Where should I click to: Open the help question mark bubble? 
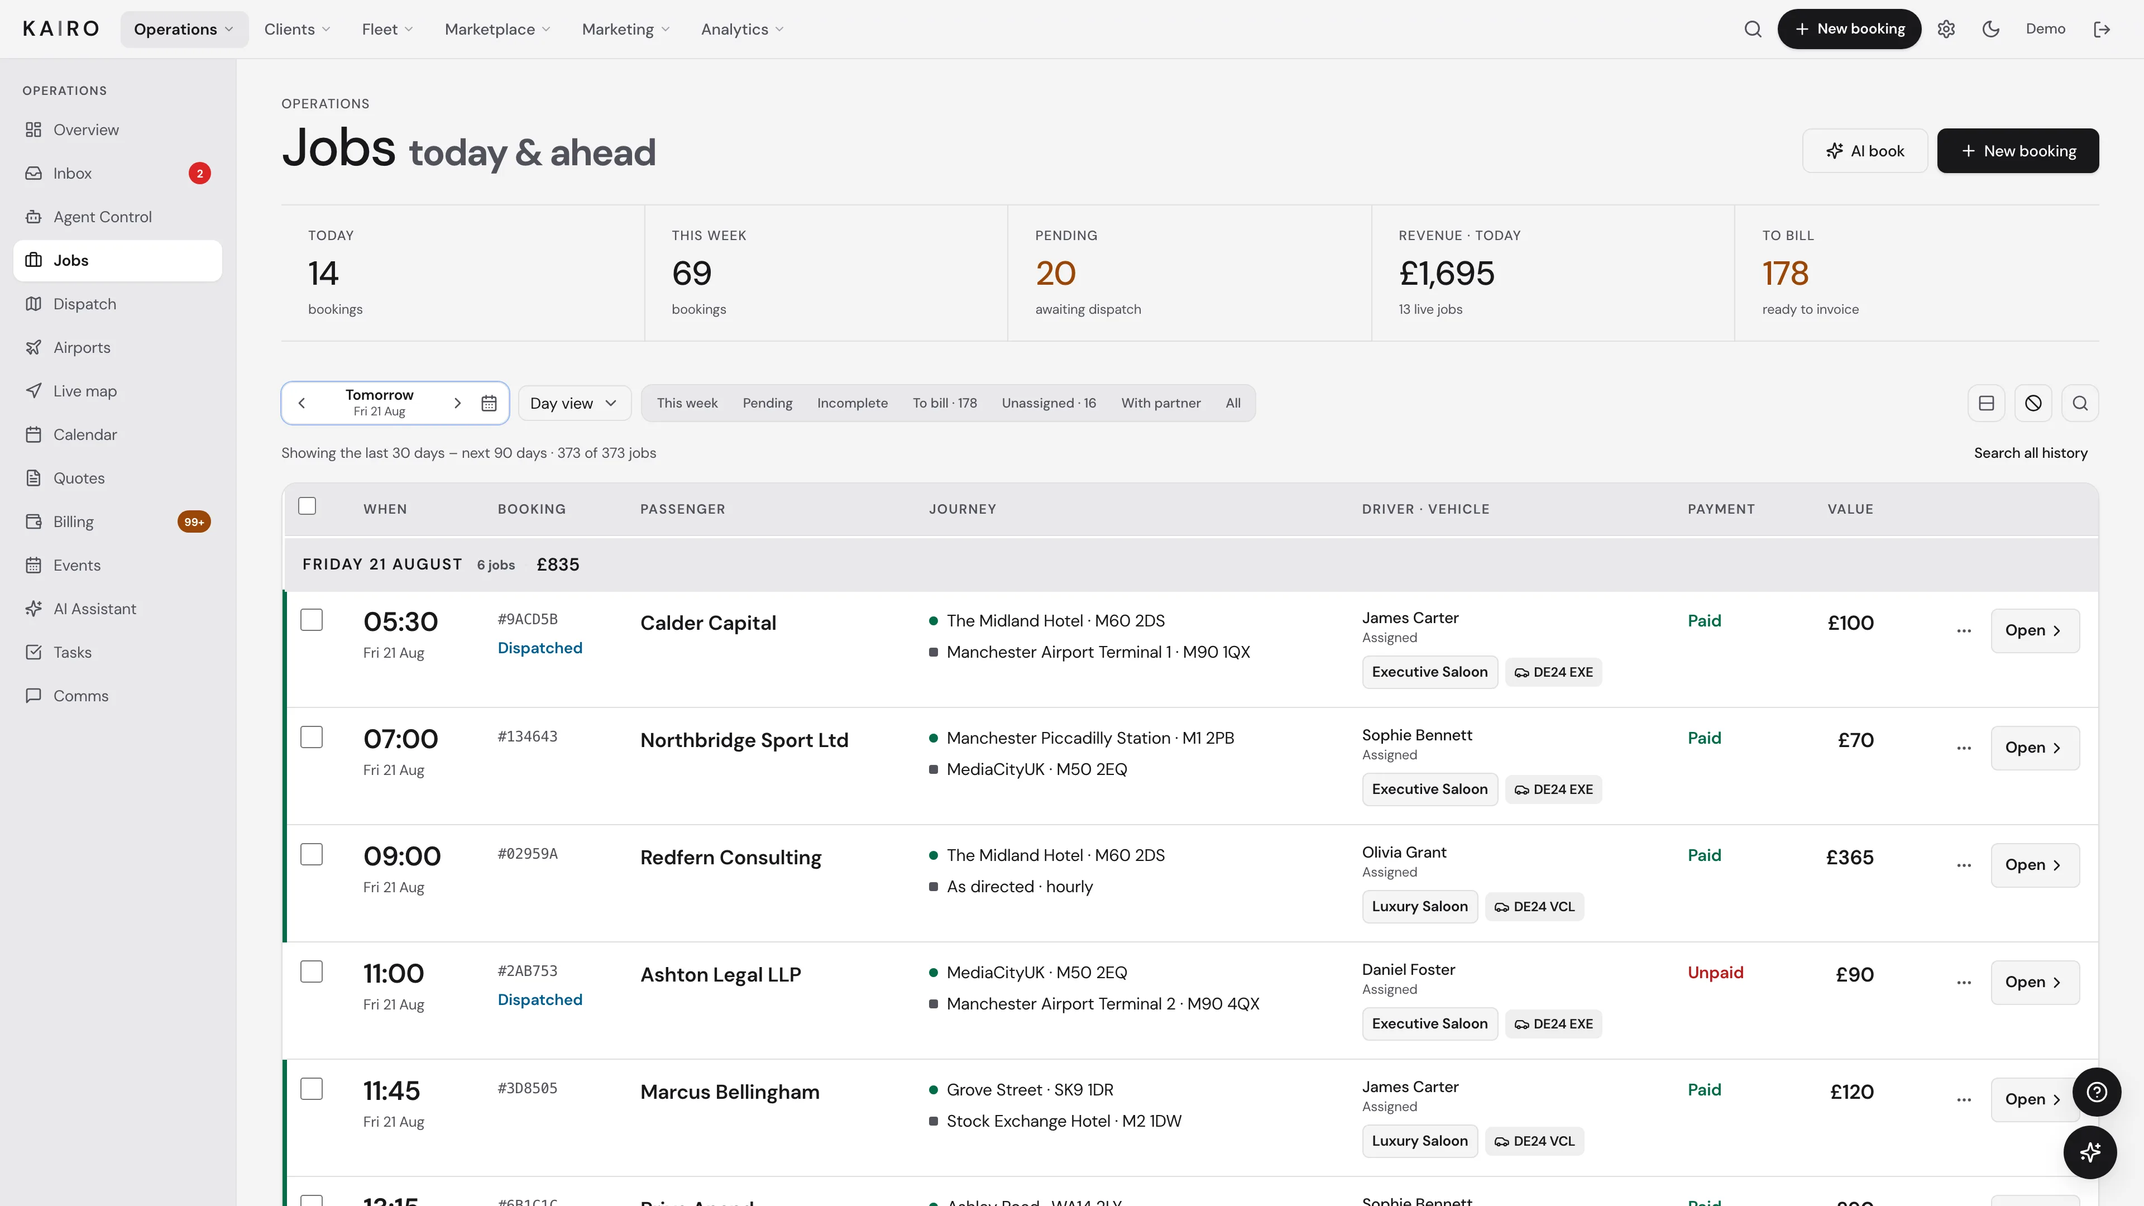click(2097, 1092)
